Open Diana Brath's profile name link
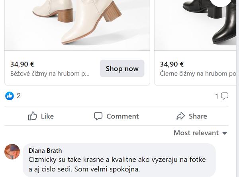 tap(45, 150)
